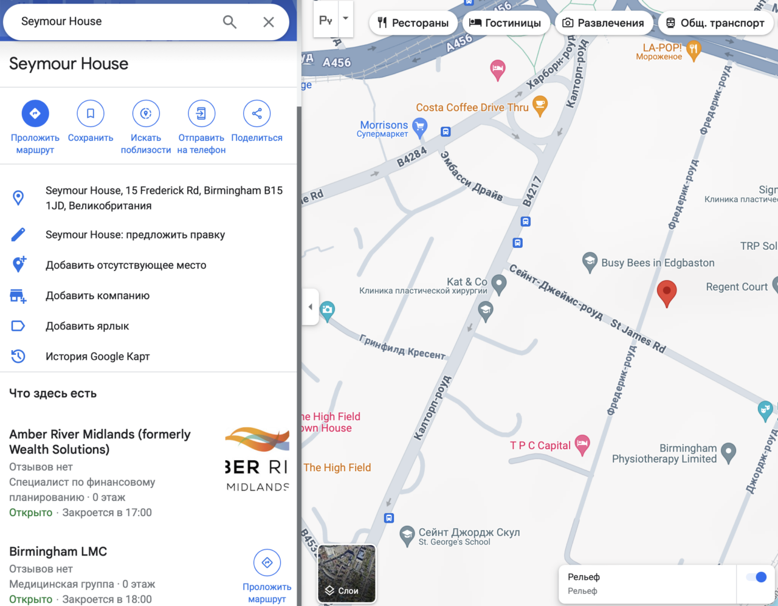Choose Добавить ярлык
Image resolution: width=778 pixels, height=606 pixels.
(148, 326)
